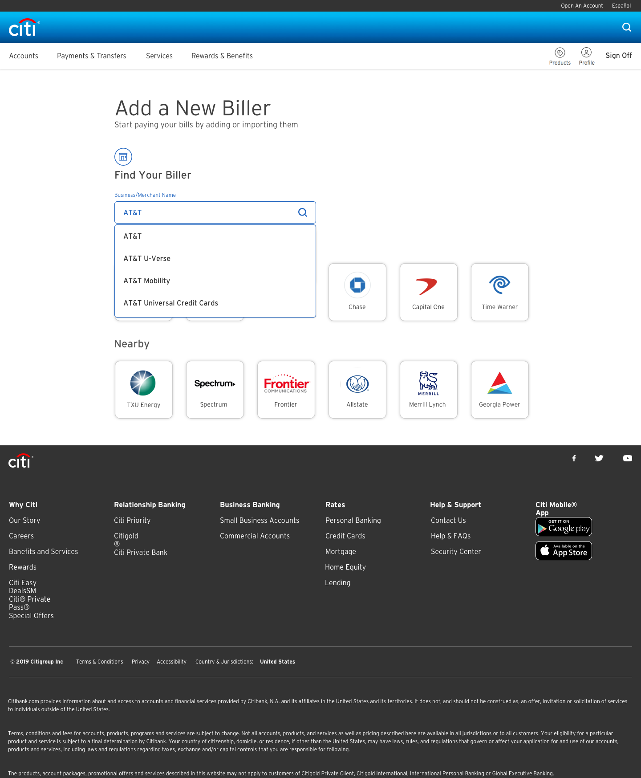641x778 pixels.
Task: Select the Spectrum biller card
Action: point(215,390)
